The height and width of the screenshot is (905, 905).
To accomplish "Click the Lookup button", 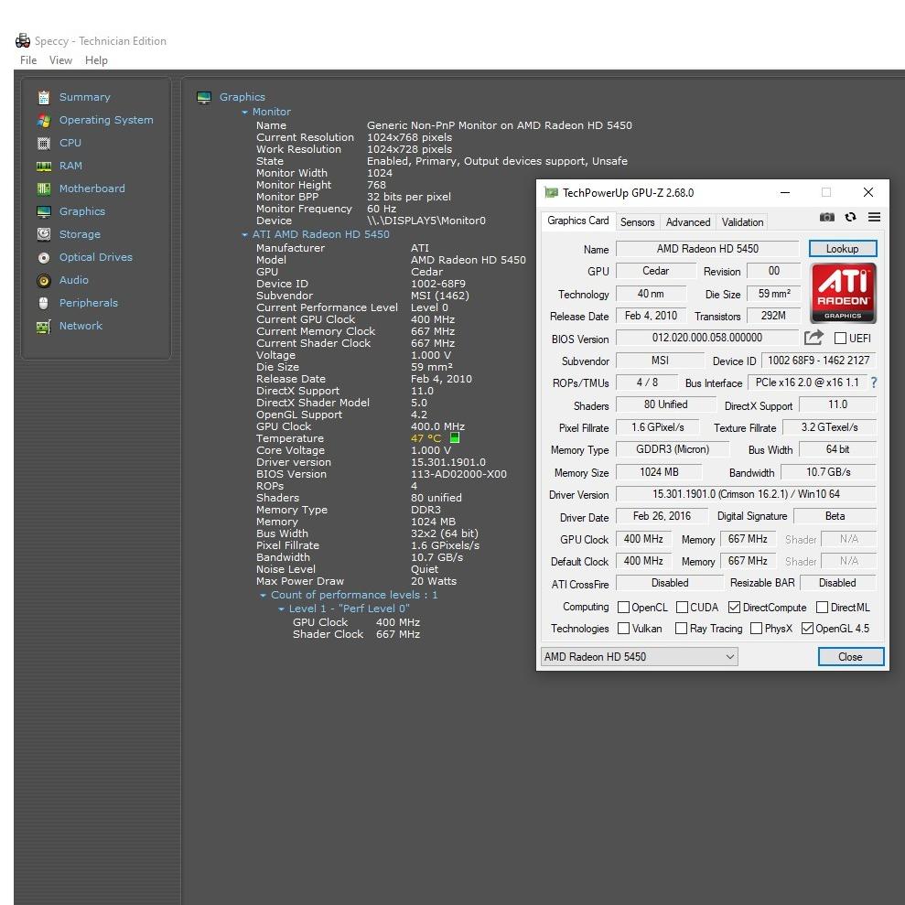I will 842,249.
